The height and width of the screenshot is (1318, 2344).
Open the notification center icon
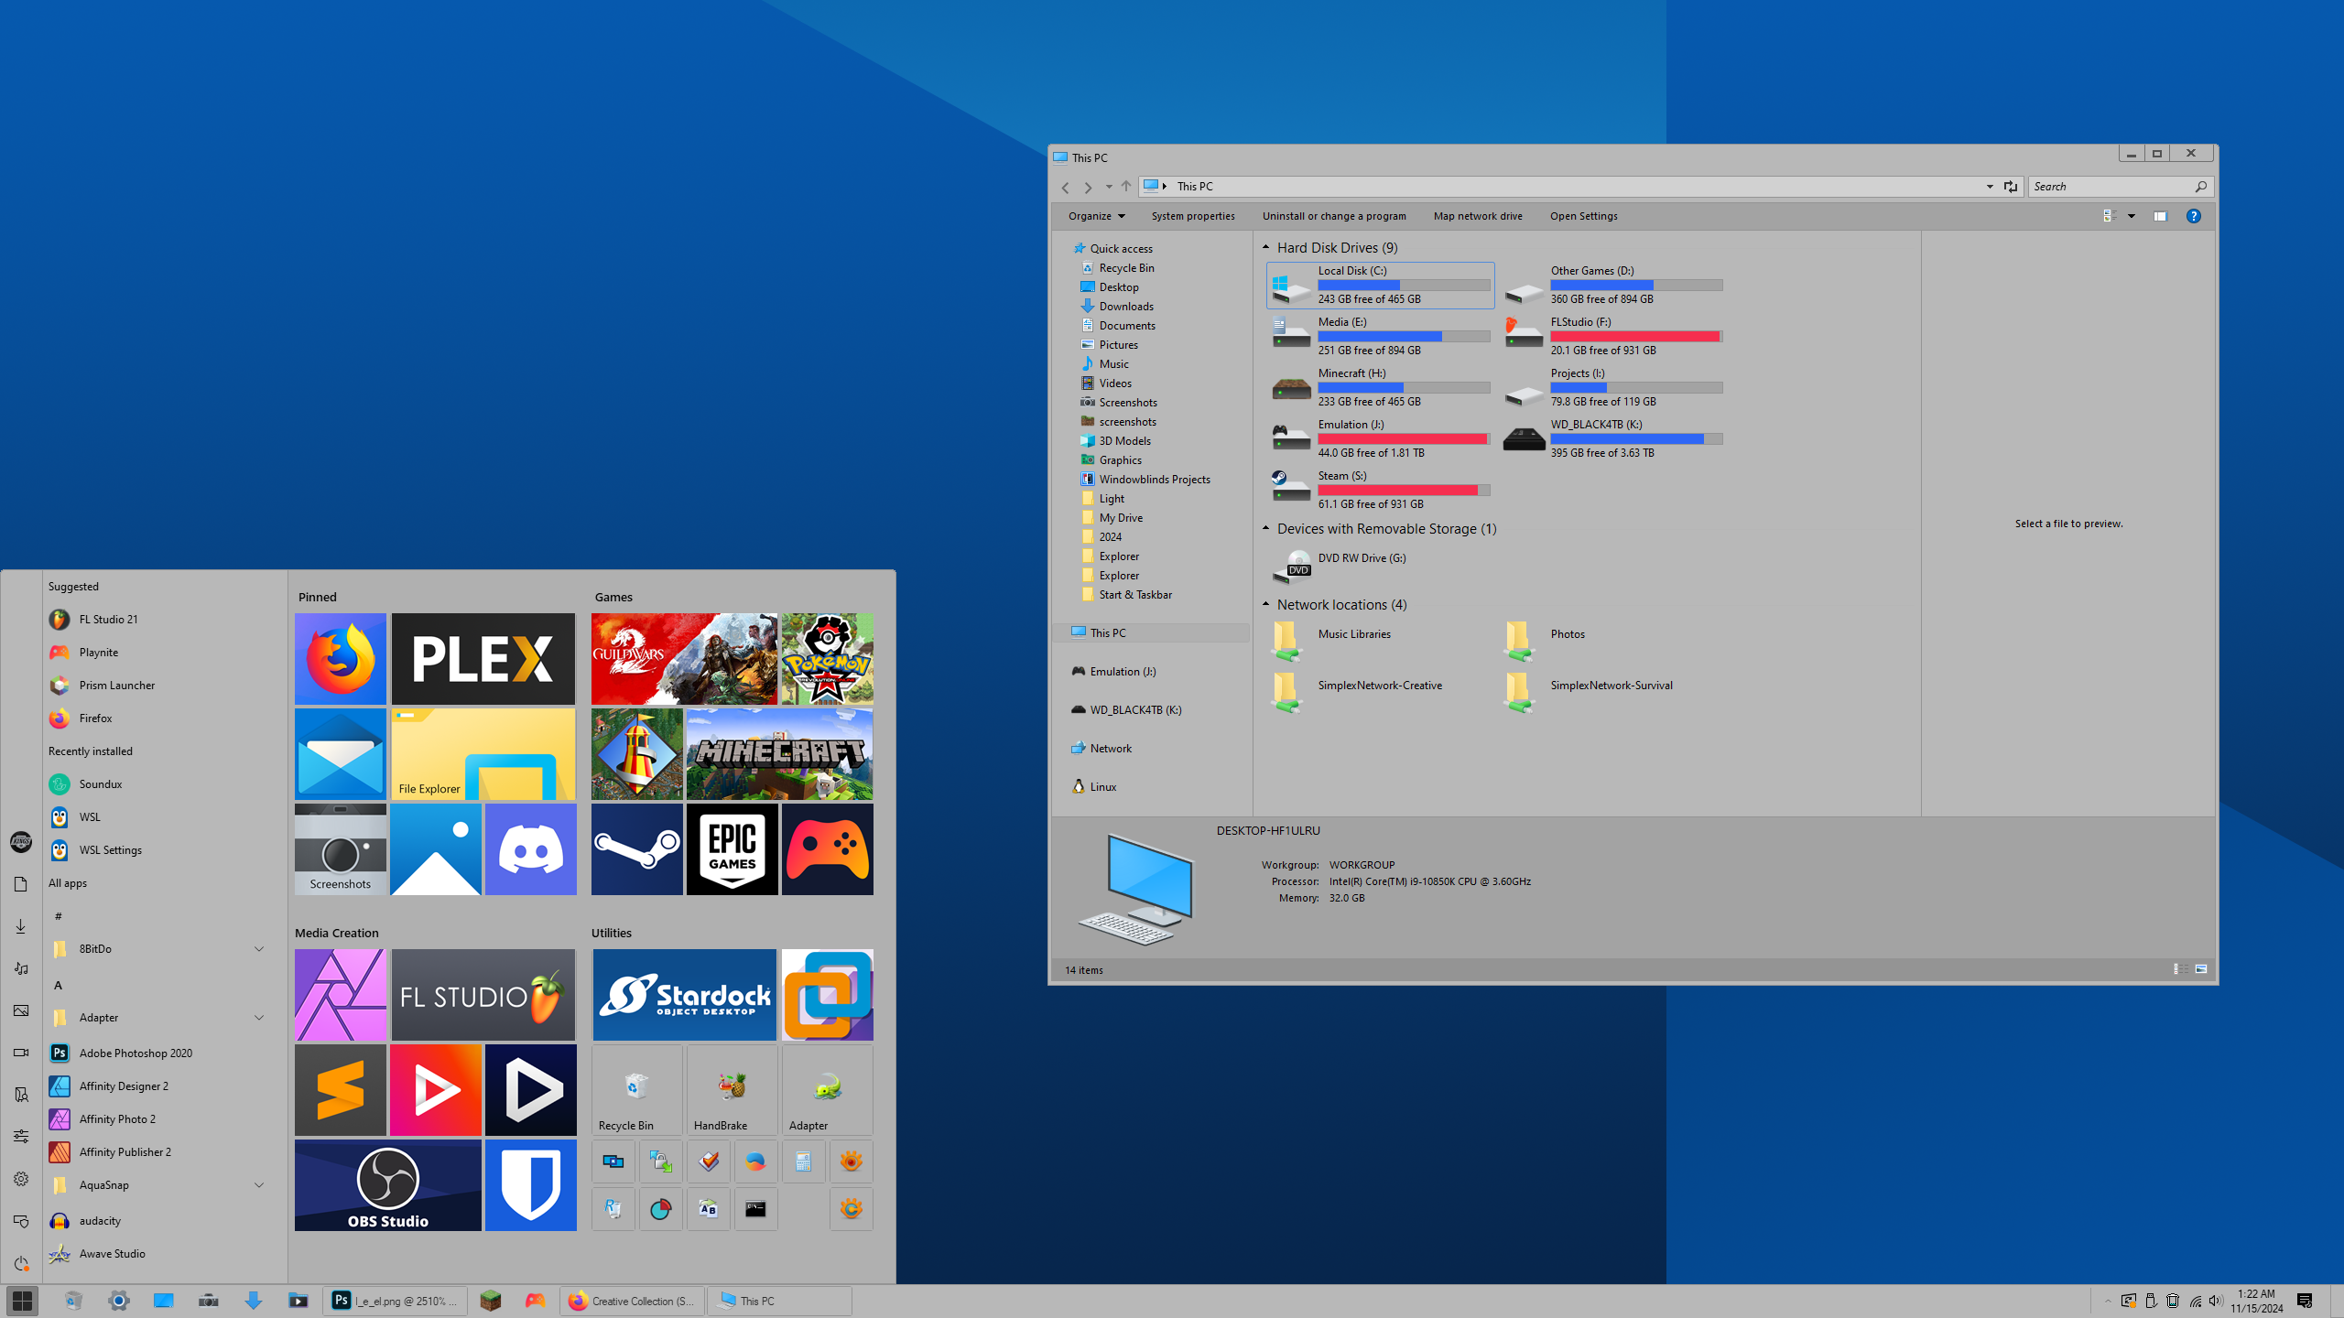click(x=2306, y=1301)
